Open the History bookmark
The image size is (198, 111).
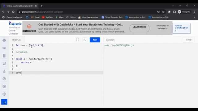71,17
